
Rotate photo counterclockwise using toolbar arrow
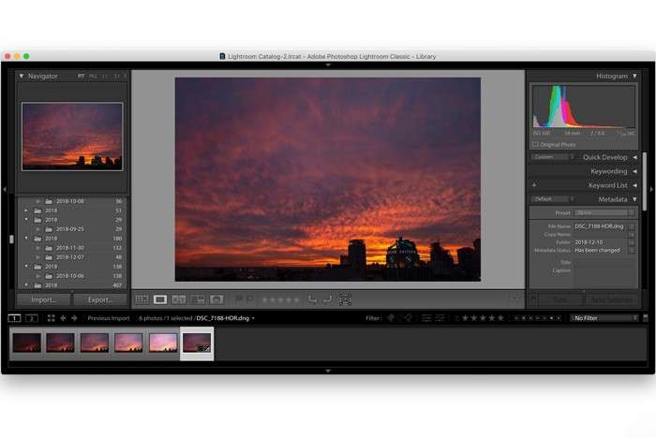(x=313, y=299)
